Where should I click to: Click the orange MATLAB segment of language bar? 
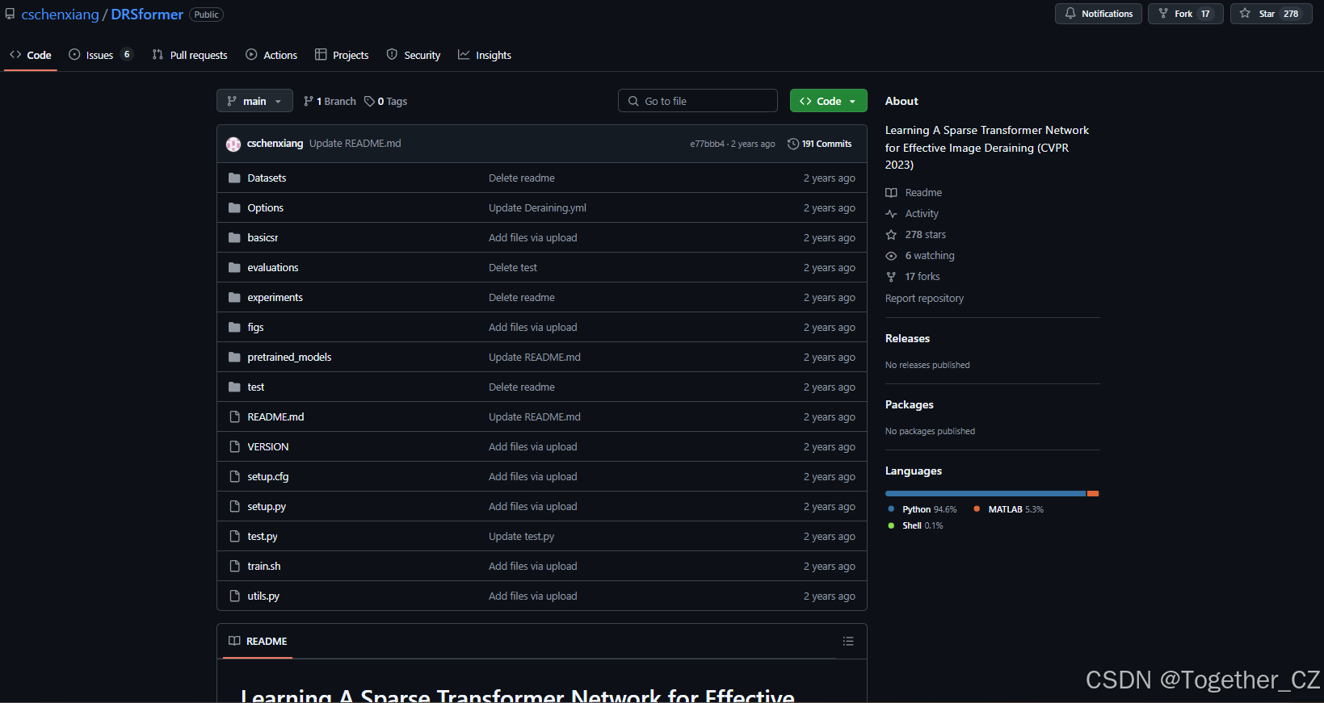[x=1093, y=493]
